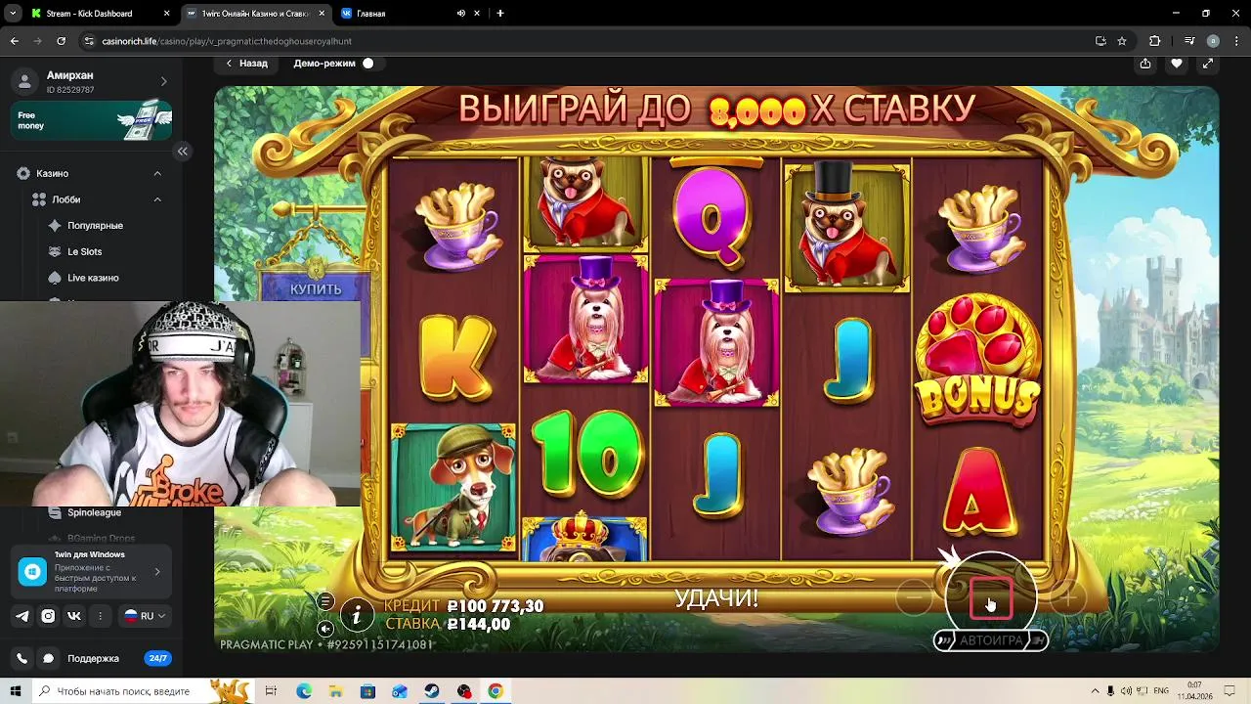The image size is (1251, 704).
Task: Collapse the Лобби section chevron
Action: point(157,199)
